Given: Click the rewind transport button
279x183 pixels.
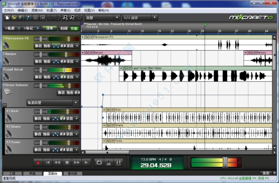Looking at the screenshot, I should point(58,163).
